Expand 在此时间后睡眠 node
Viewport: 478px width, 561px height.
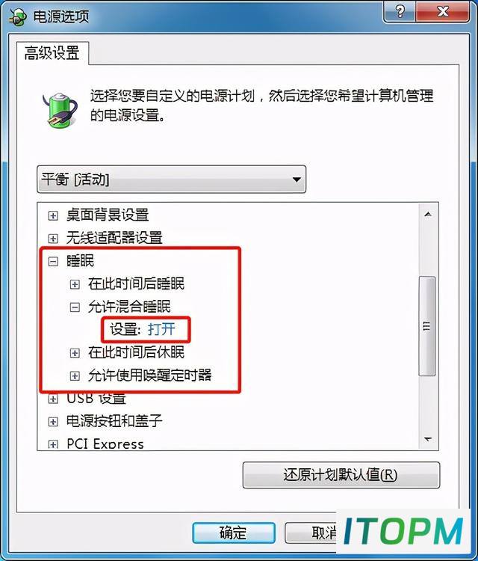tap(75, 284)
